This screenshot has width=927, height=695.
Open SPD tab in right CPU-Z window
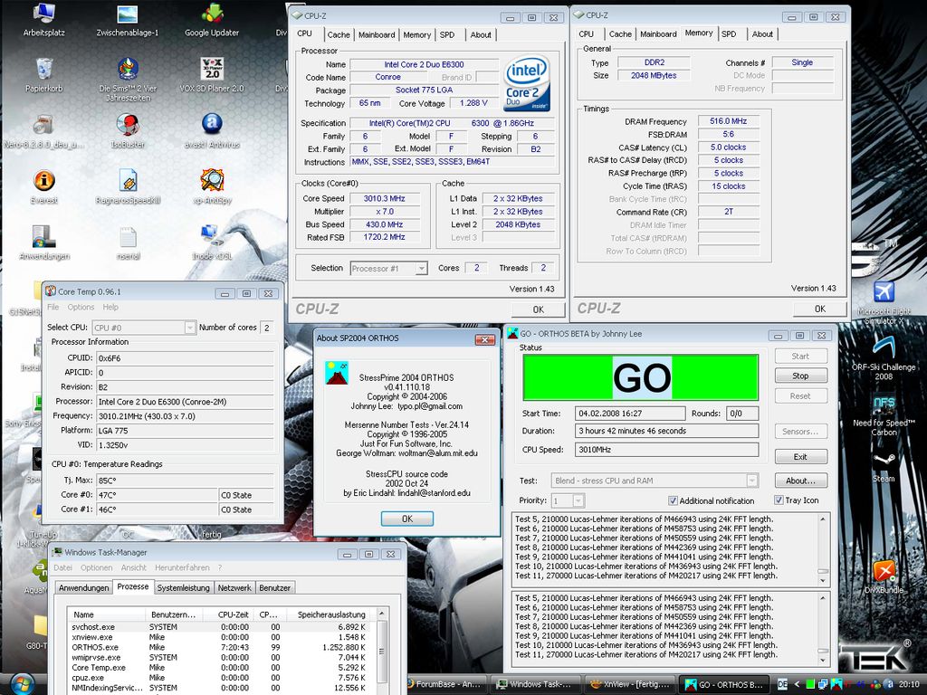click(x=729, y=34)
